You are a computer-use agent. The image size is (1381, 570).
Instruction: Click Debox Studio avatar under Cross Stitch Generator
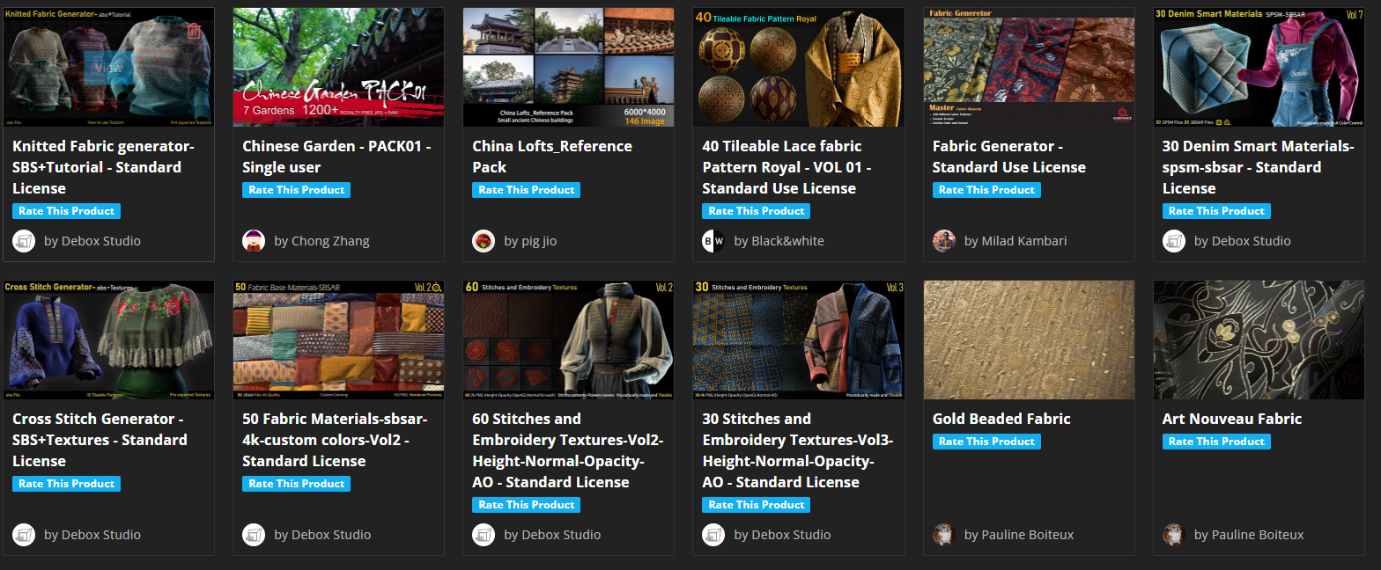pos(24,535)
